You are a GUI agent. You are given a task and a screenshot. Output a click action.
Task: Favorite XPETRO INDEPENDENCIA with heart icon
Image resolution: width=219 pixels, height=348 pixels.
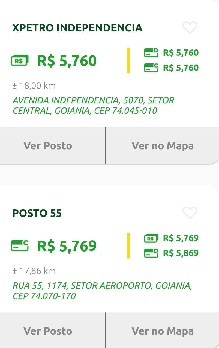click(x=190, y=28)
